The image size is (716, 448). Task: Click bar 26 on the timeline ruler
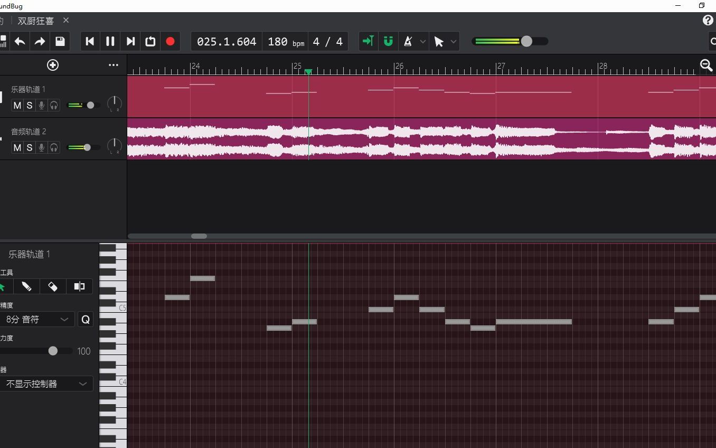pyautogui.click(x=399, y=66)
